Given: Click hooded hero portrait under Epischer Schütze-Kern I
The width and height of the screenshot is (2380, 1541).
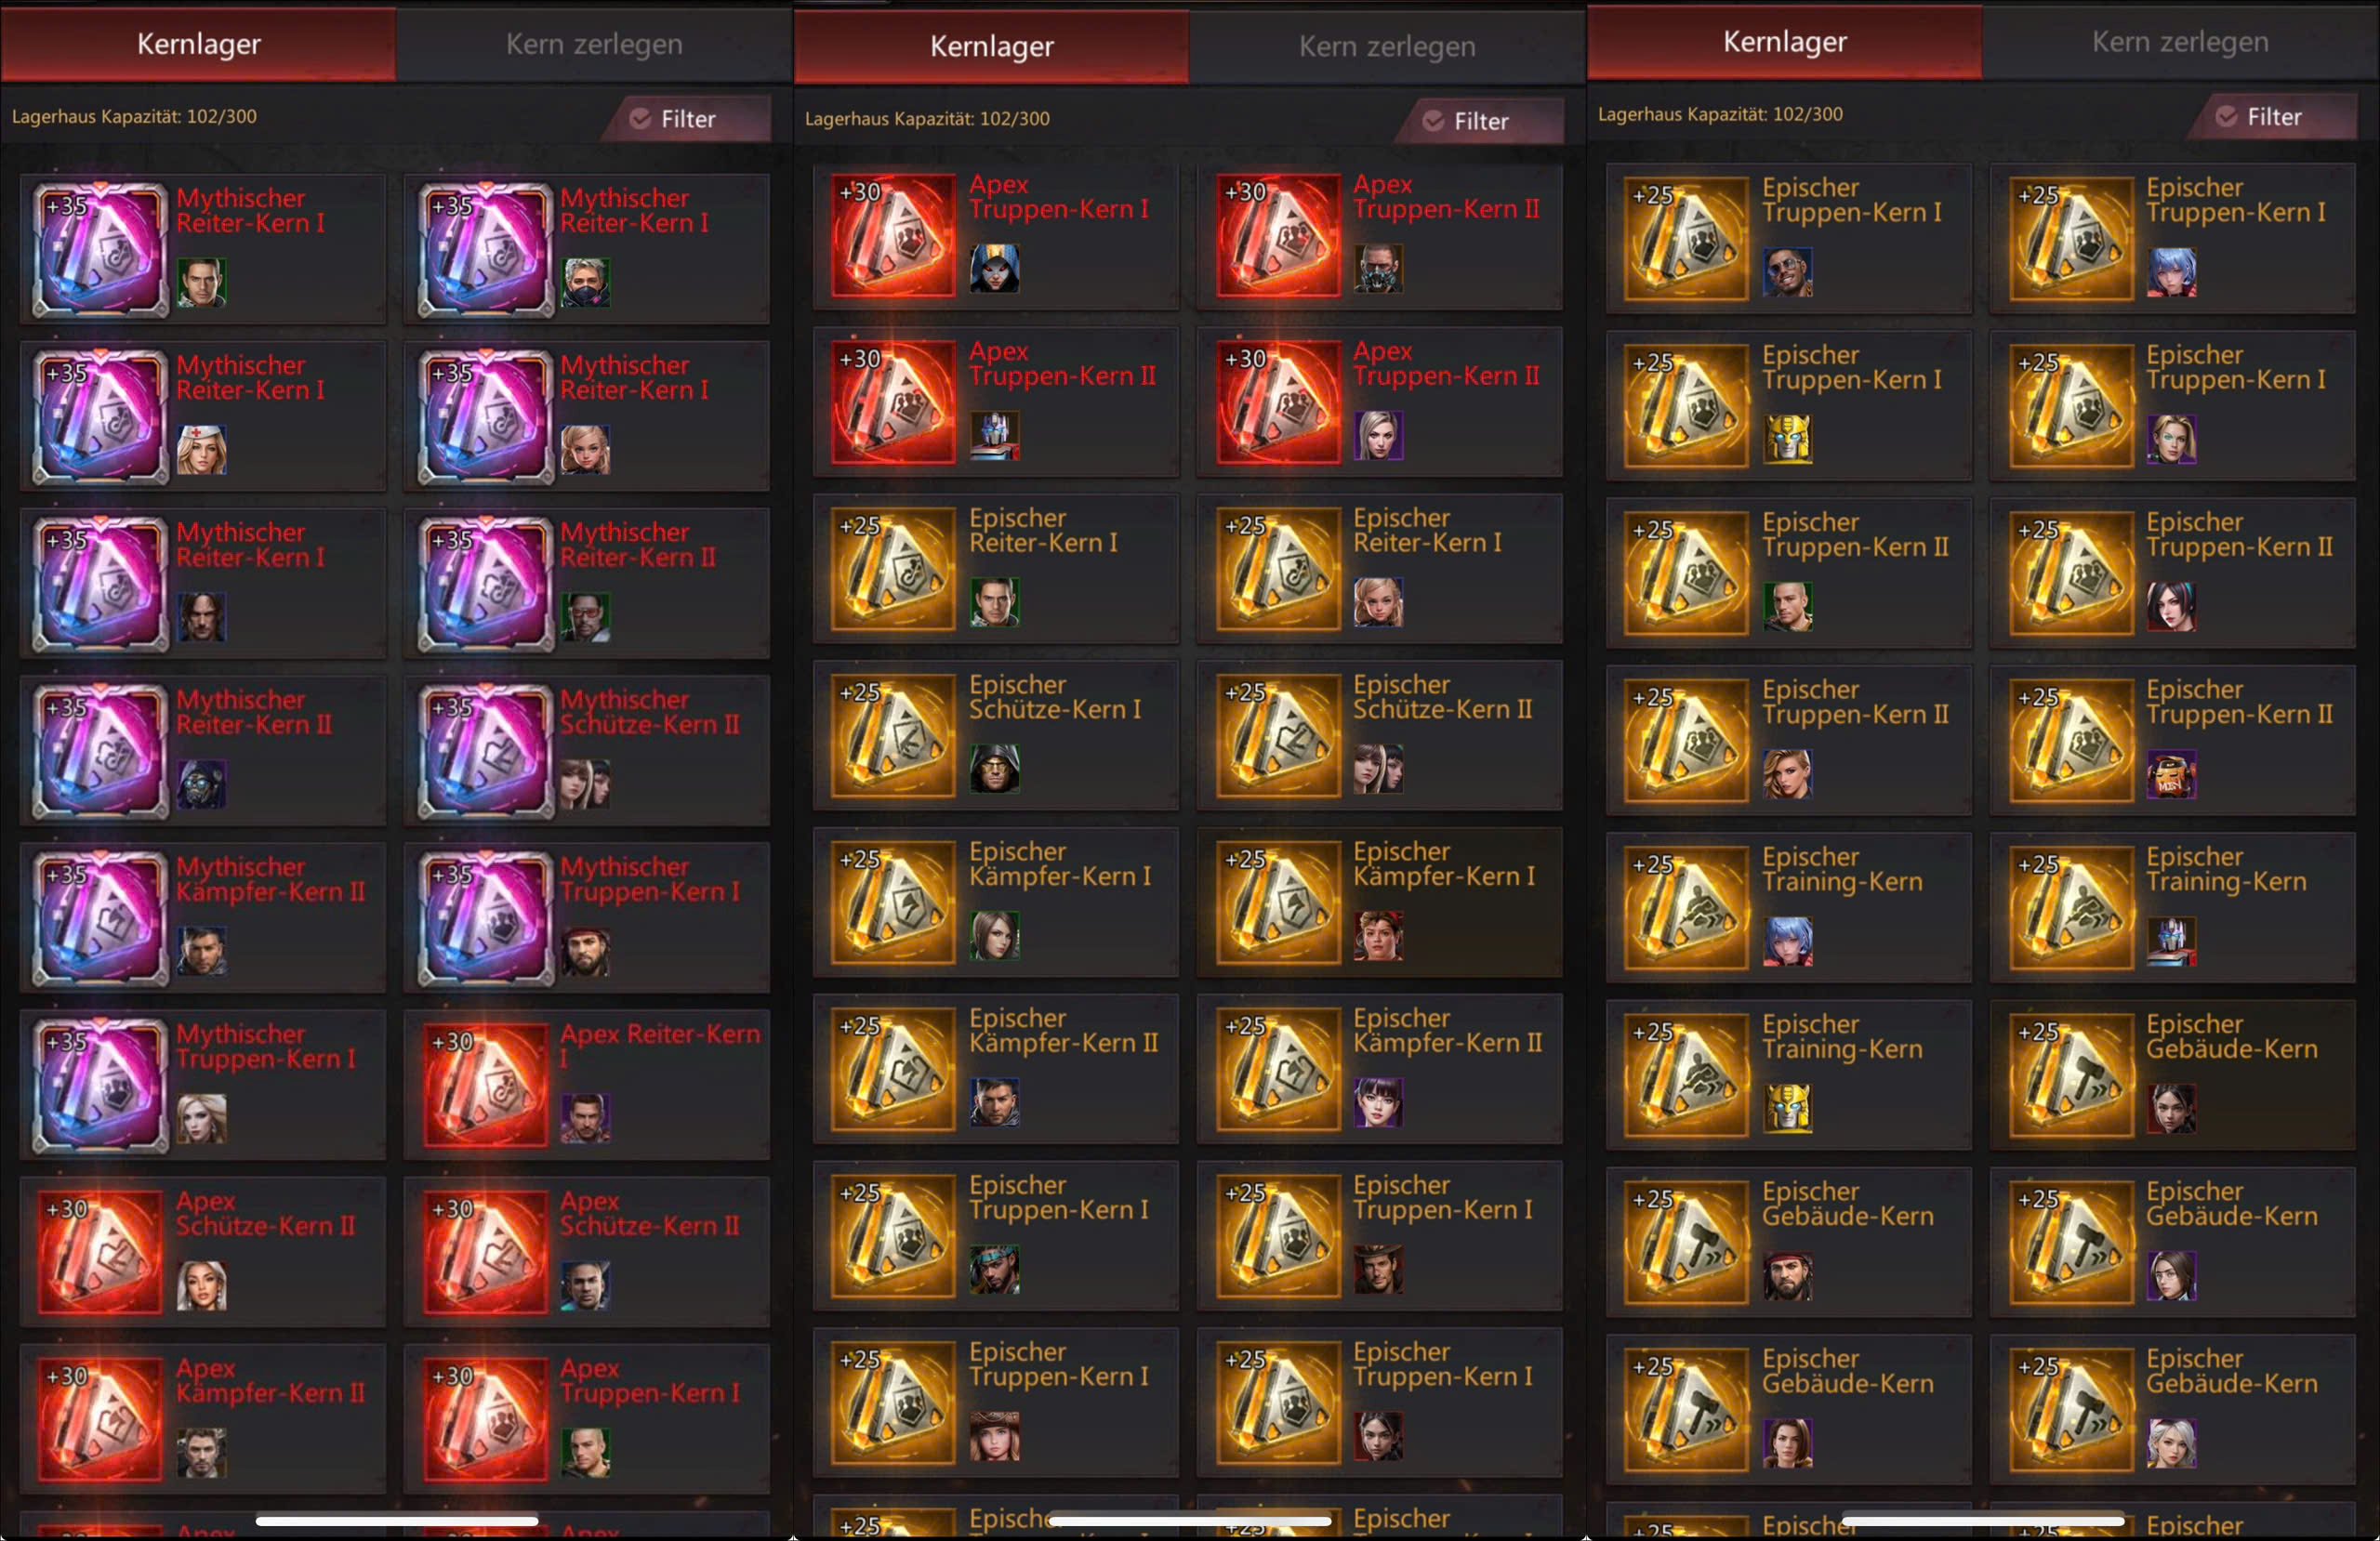Looking at the screenshot, I should pos(994,768).
